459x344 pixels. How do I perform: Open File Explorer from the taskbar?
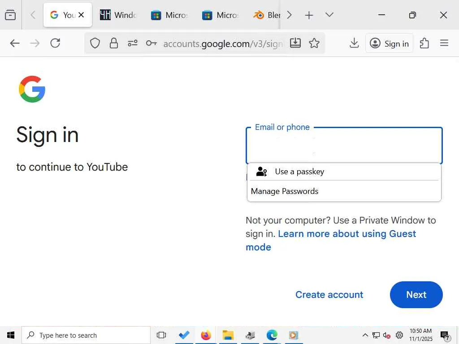pyautogui.click(x=228, y=335)
